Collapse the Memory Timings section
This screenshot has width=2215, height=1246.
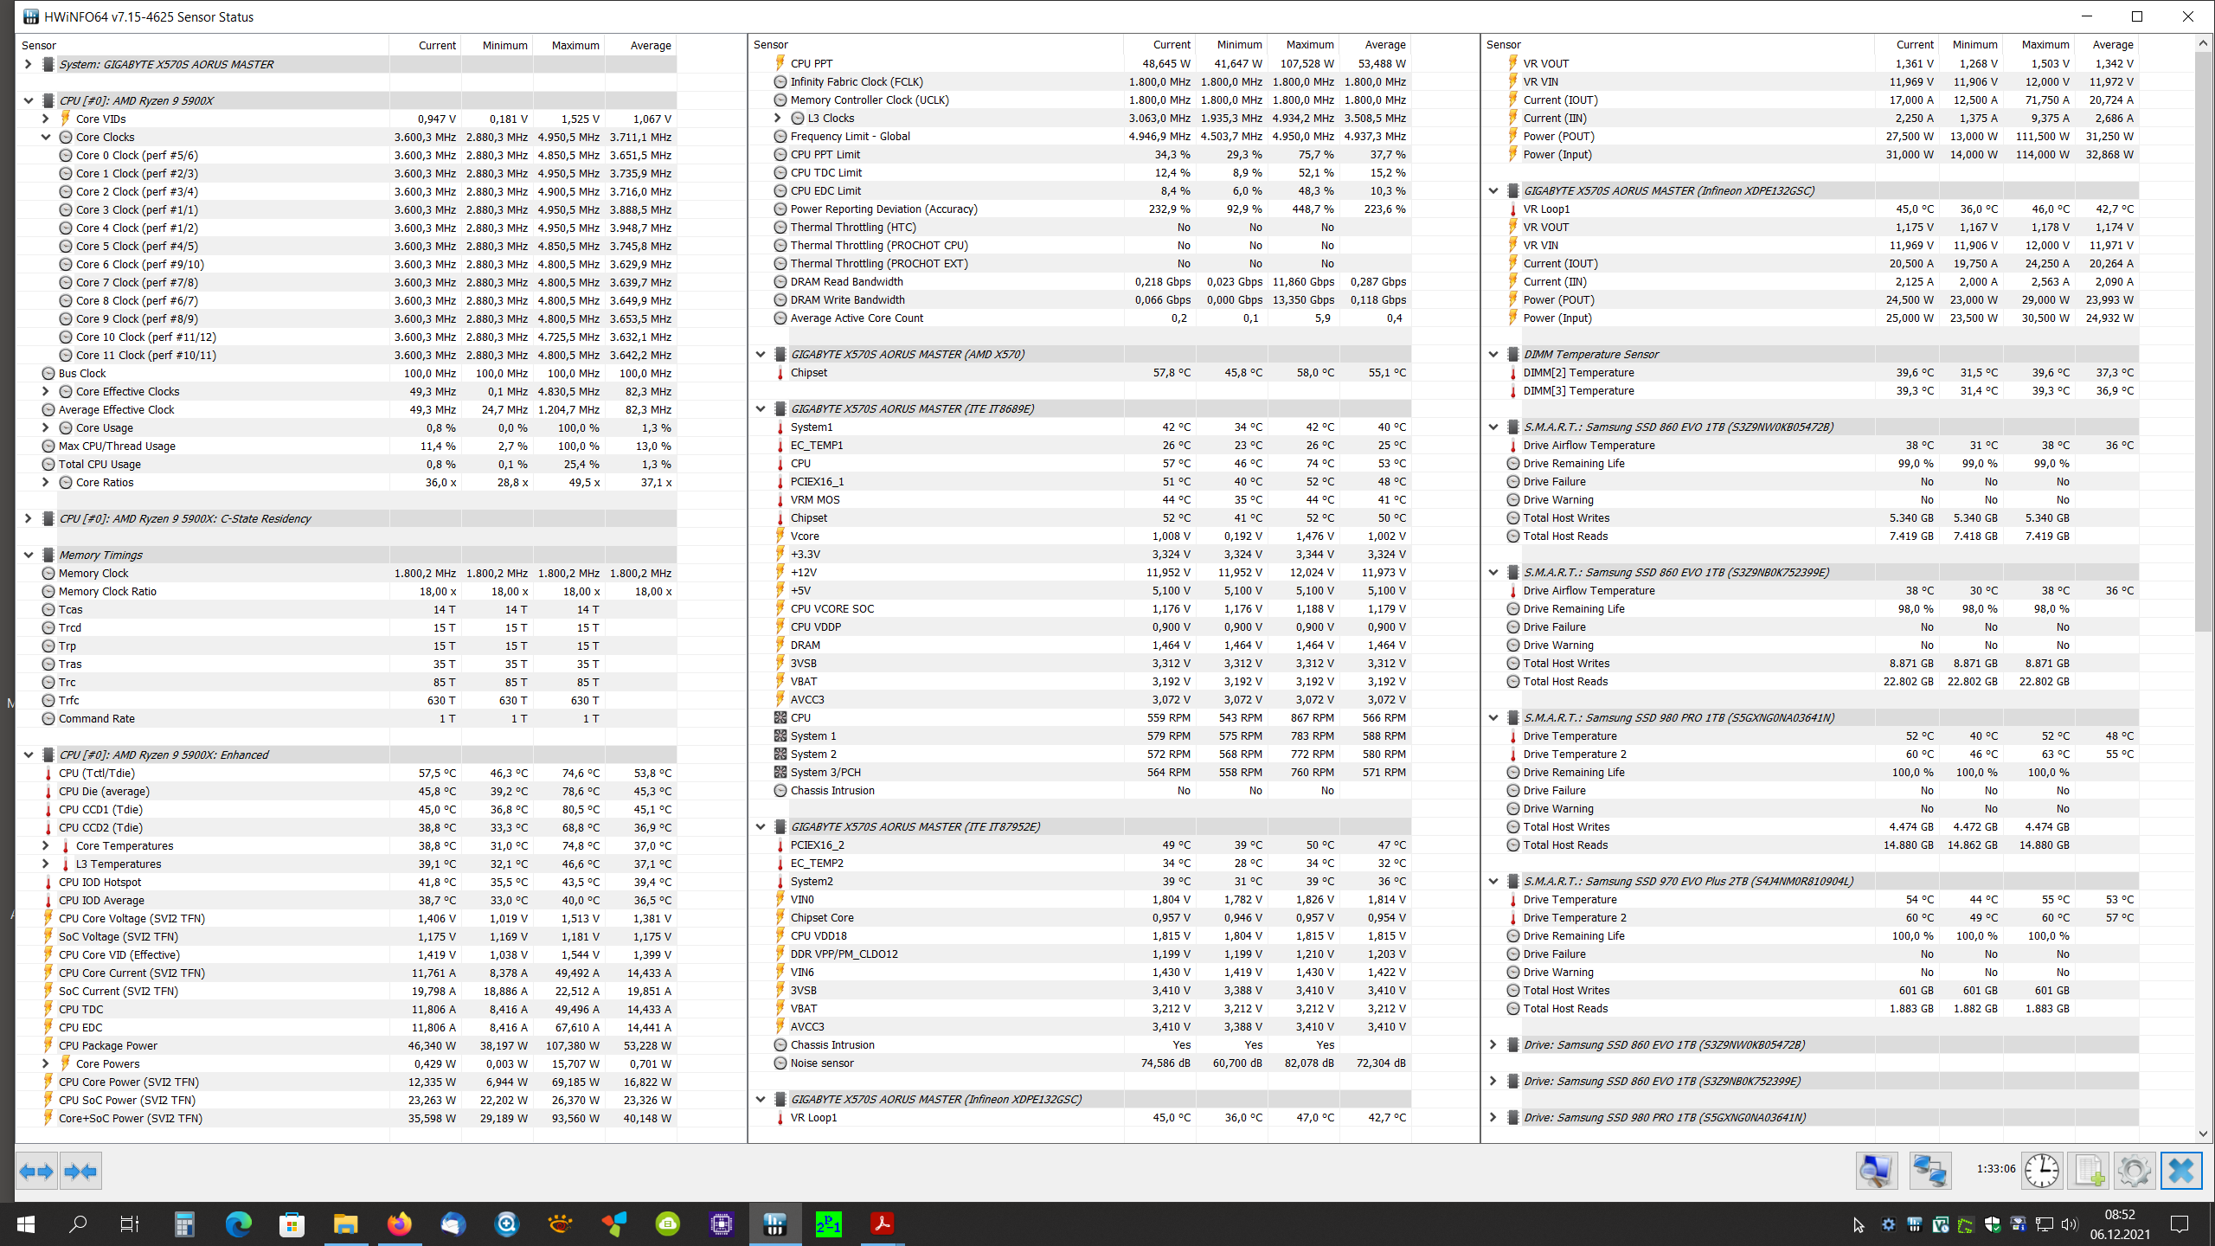pos(29,555)
